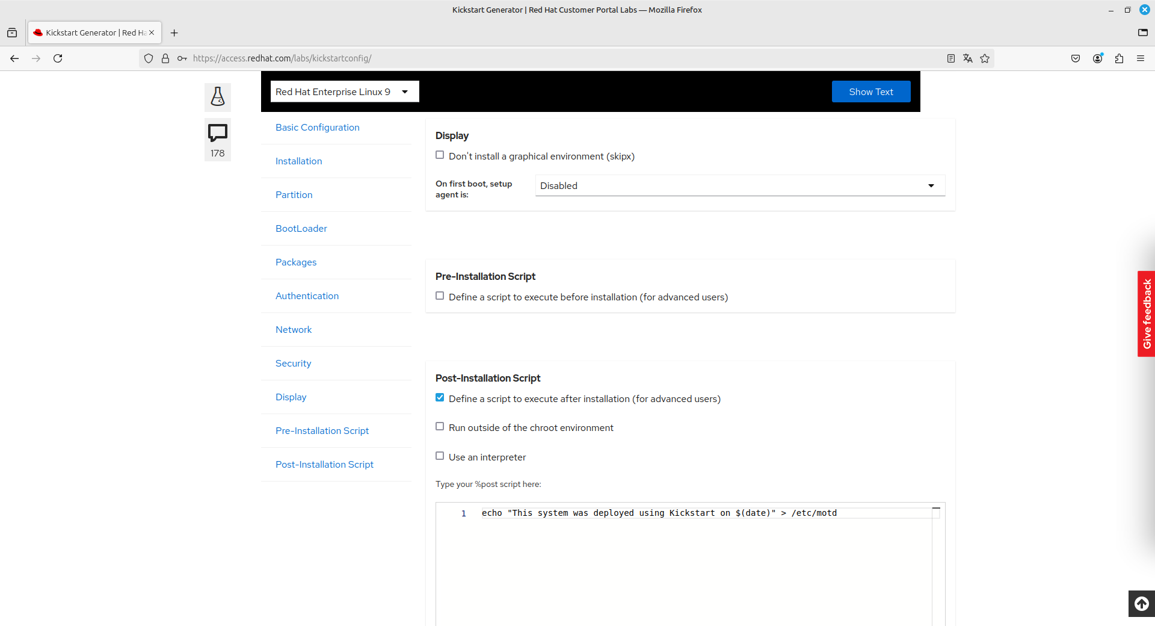Click the permissions key icon in the address bar
The image size is (1155, 626).
tap(182, 58)
